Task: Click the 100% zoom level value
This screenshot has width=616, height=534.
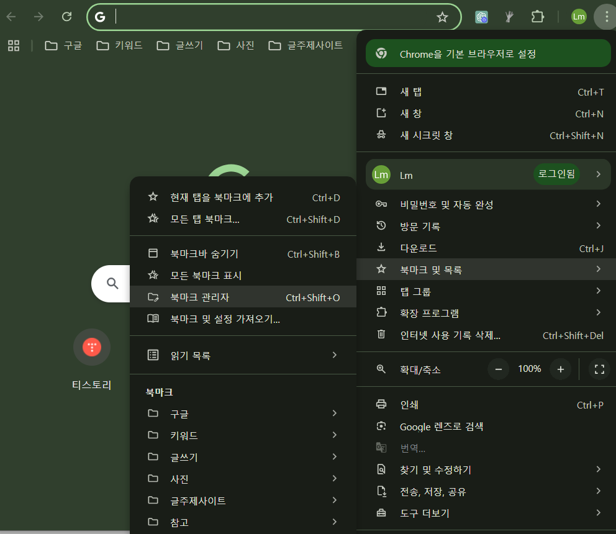Action: coord(529,369)
